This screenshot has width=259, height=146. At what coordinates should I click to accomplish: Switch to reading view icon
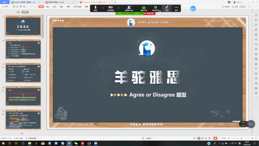point(206,138)
